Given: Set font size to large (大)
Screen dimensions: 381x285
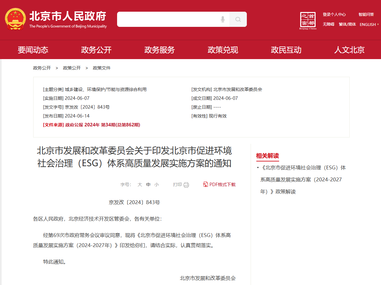Looking at the screenshot, I should coord(140,185).
